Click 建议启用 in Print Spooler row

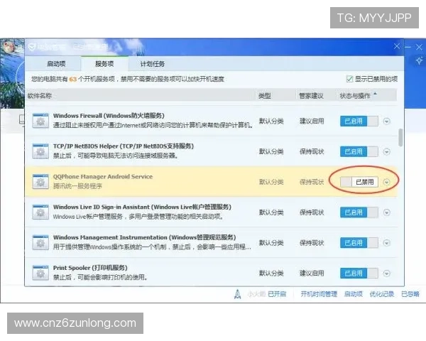(312, 274)
